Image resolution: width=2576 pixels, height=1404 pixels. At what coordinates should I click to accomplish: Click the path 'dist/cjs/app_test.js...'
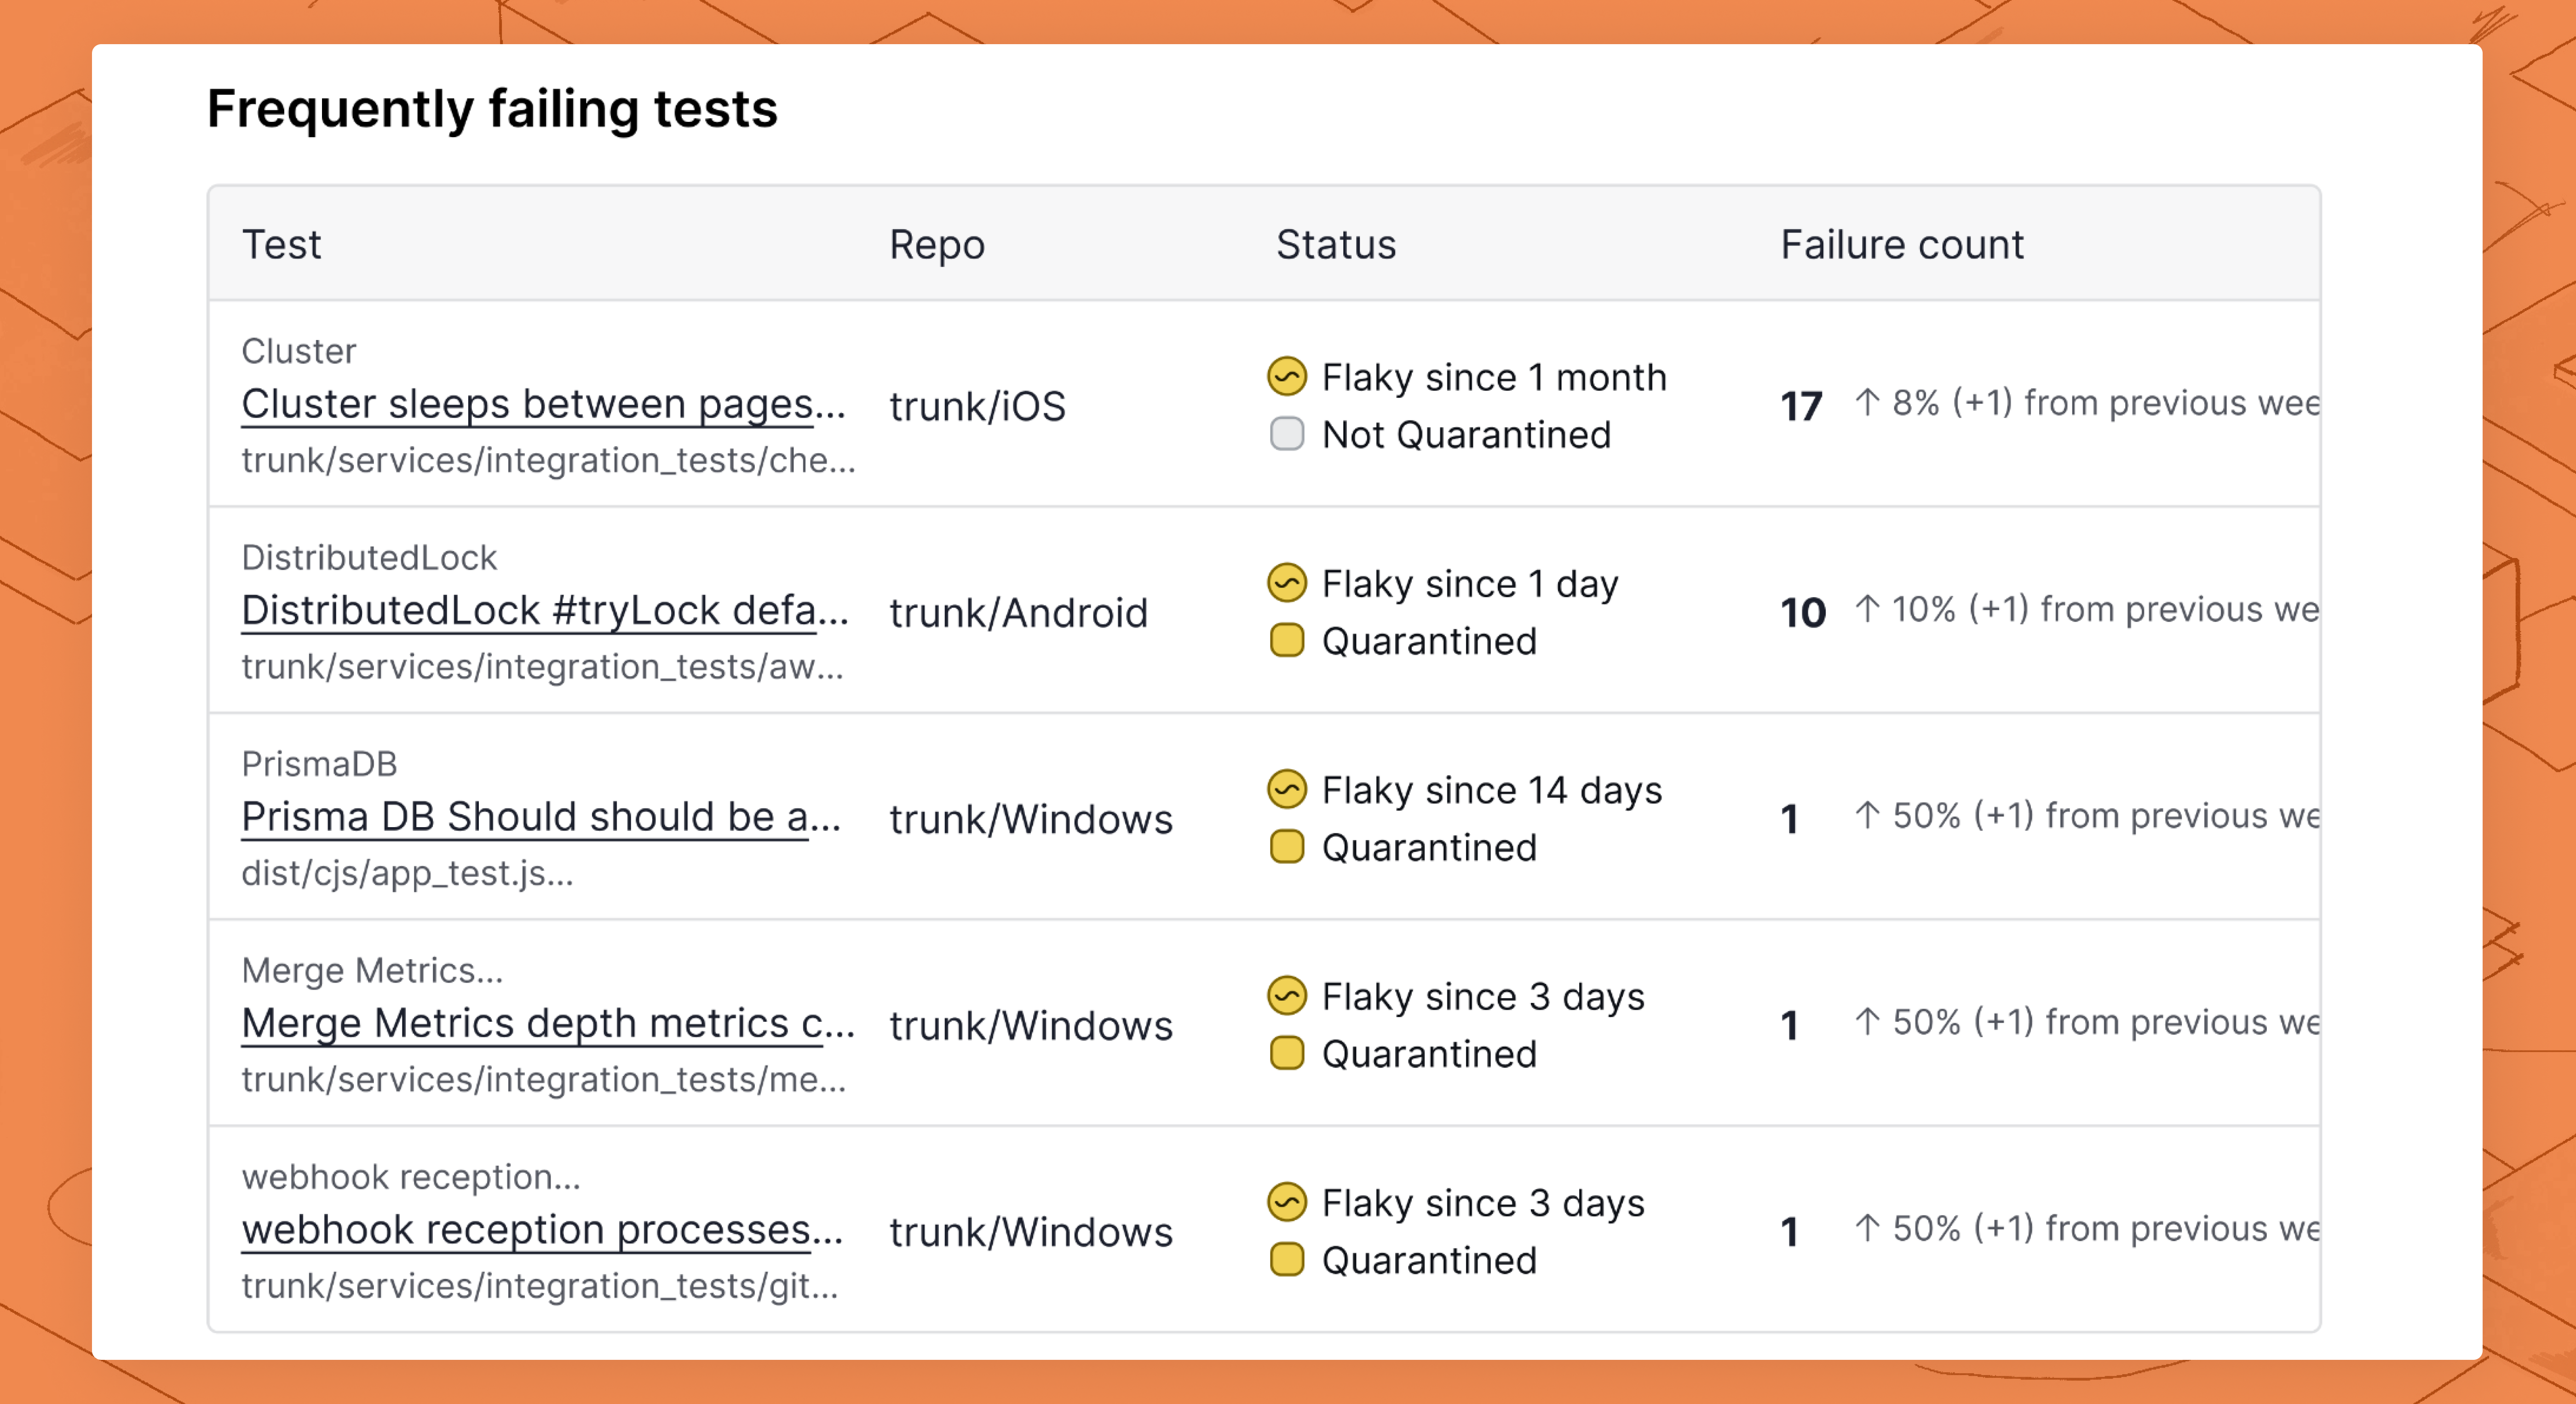pyautogui.click(x=407, y=873)
